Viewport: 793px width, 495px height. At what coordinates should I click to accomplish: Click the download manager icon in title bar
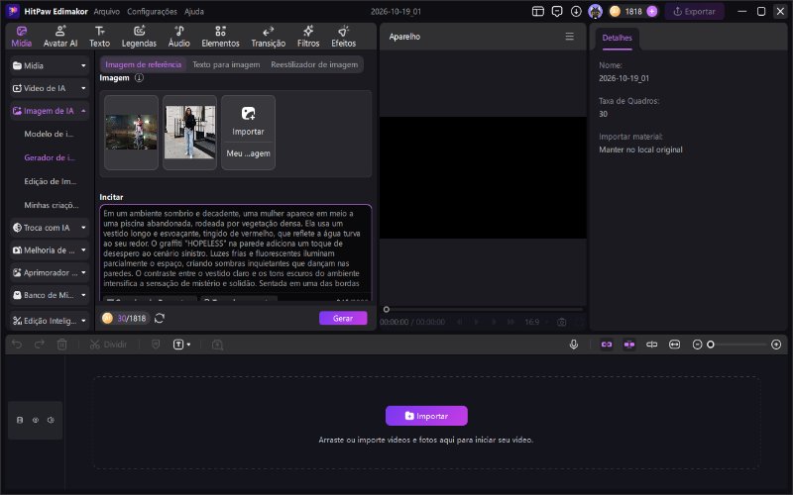pos(576,11)
